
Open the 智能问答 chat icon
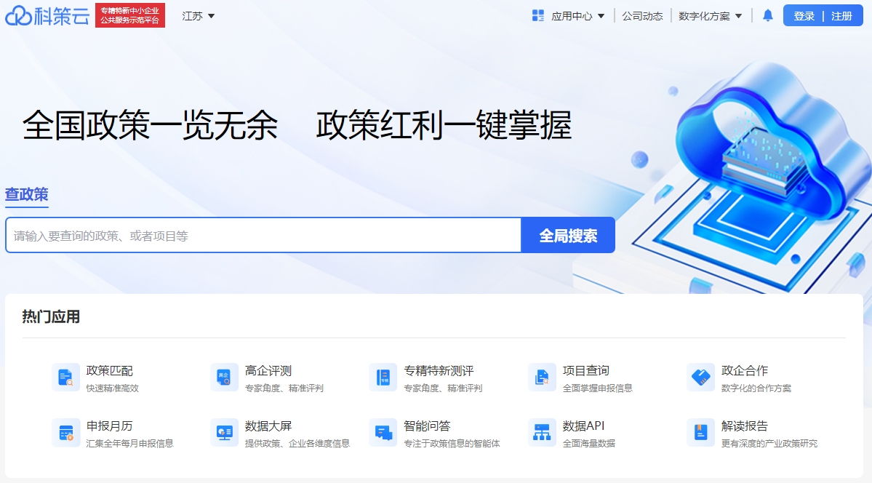click(x=384, y=432)
